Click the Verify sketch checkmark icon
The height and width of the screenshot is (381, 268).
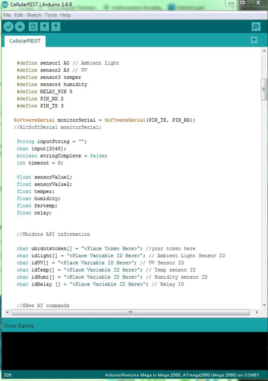click(x=8, y=27)
